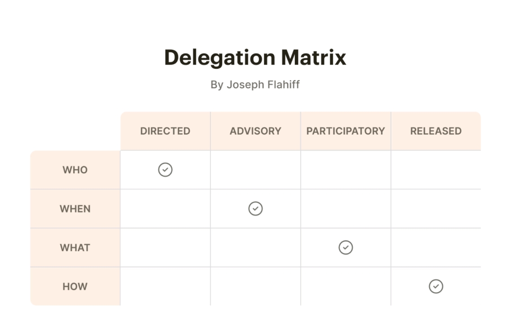Click the WHAT row label
Viewport: 512px width, 324px height.
tap(75, 247)
